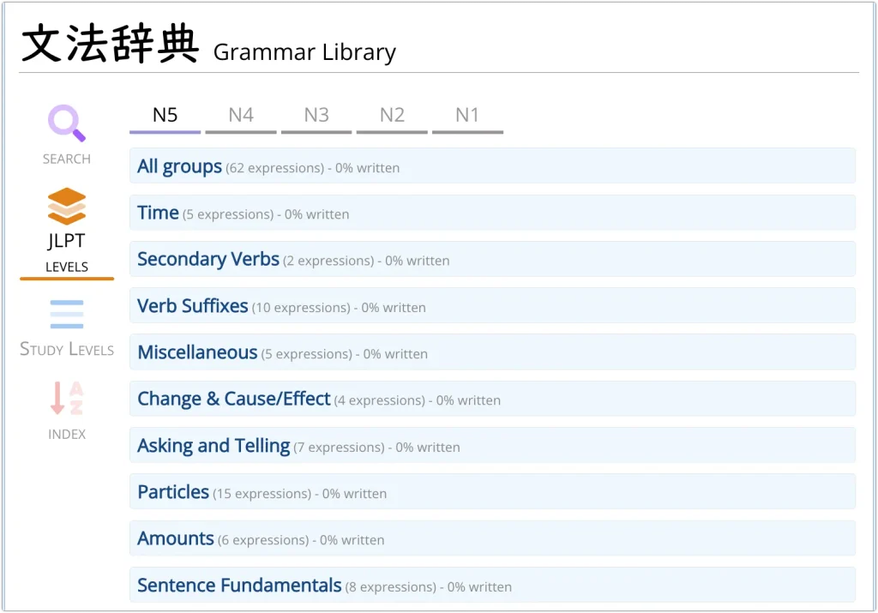The image size is (878, 613).
Task: Open the Study Levels lines icon
Action: 67,314
